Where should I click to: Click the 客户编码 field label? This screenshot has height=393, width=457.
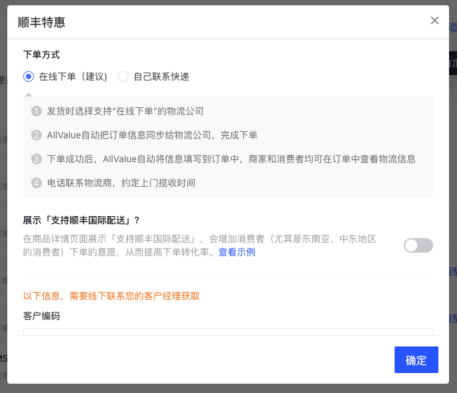[x=42, y=316]
